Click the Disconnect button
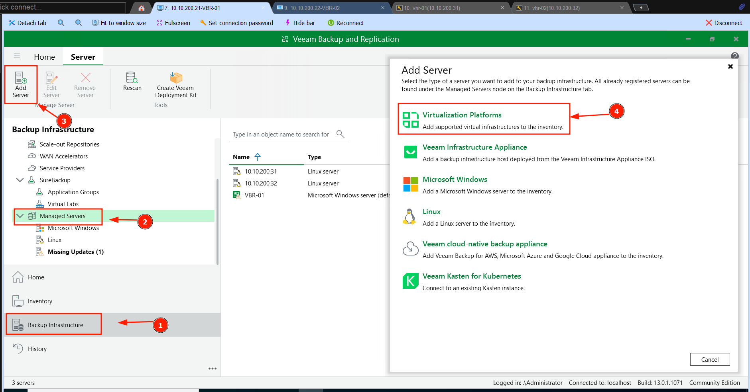 point(724,23)
